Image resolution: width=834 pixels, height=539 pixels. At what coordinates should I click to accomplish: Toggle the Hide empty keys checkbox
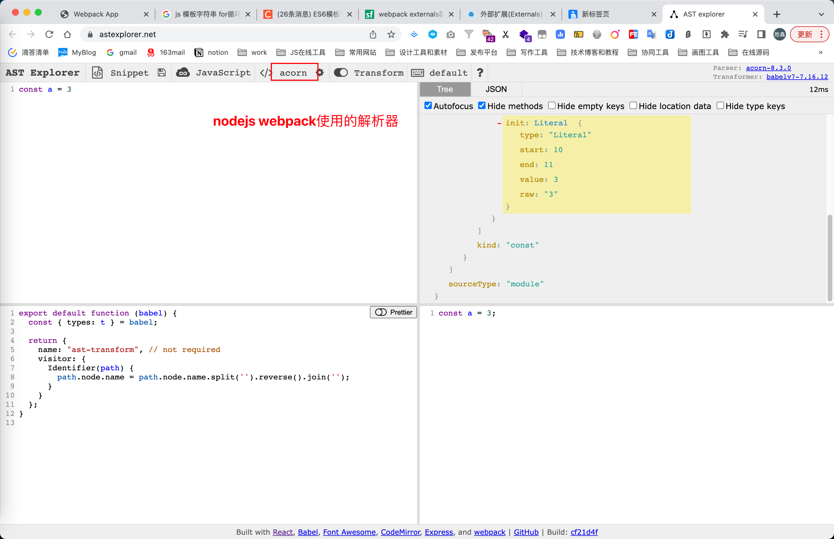point(551,106)
